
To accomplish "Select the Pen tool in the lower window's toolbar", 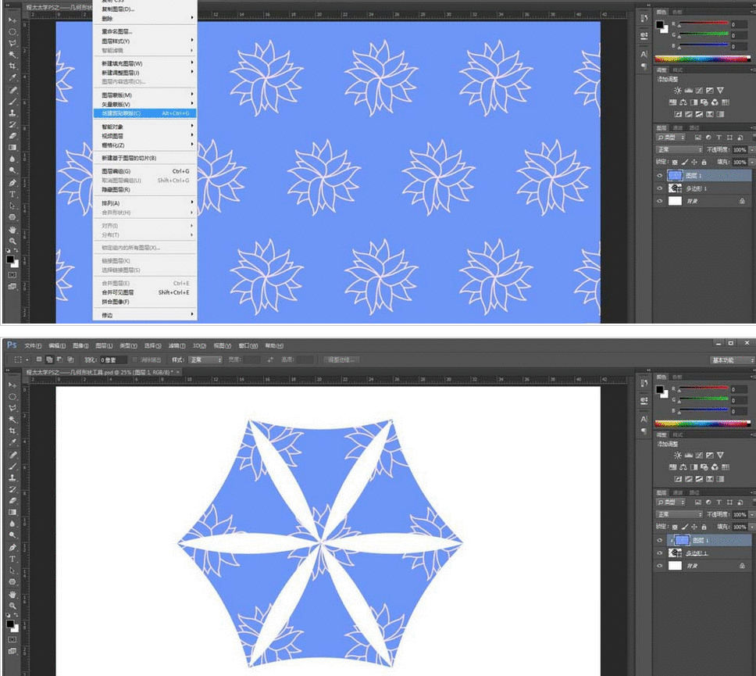I will click(12, 548).
